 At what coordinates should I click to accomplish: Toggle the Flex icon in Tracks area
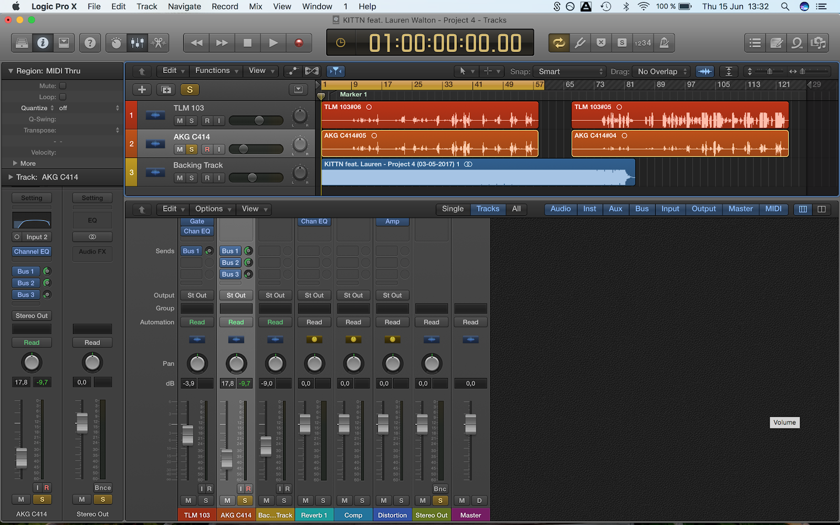tap(312, 71)
